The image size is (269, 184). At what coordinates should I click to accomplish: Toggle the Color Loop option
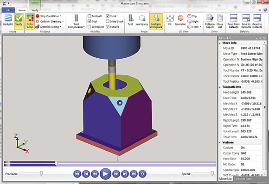coord(30,21)
